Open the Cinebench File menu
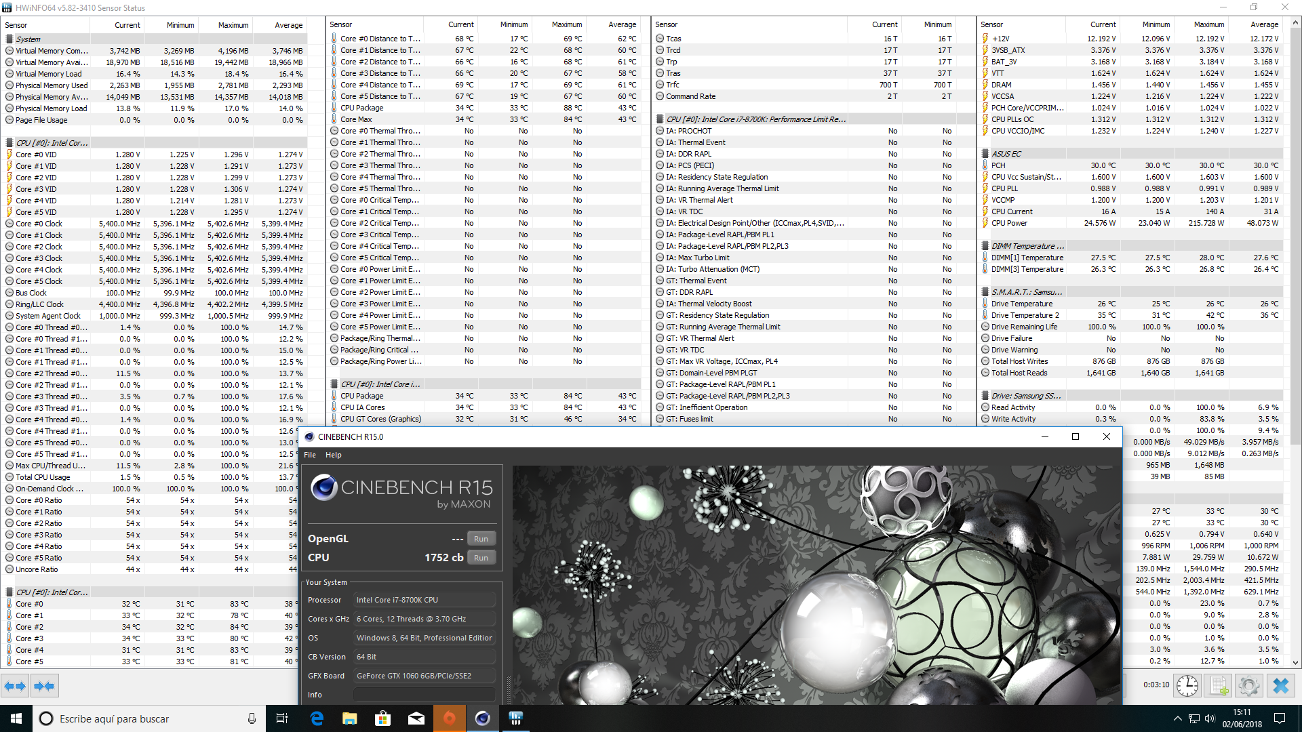The image size is (1302, 732). point(310,455)
